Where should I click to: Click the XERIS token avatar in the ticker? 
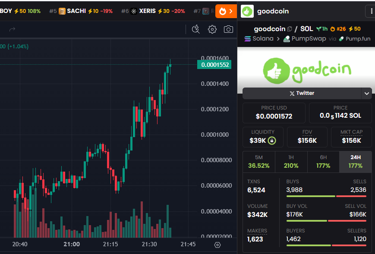click(x=134, y=11)
